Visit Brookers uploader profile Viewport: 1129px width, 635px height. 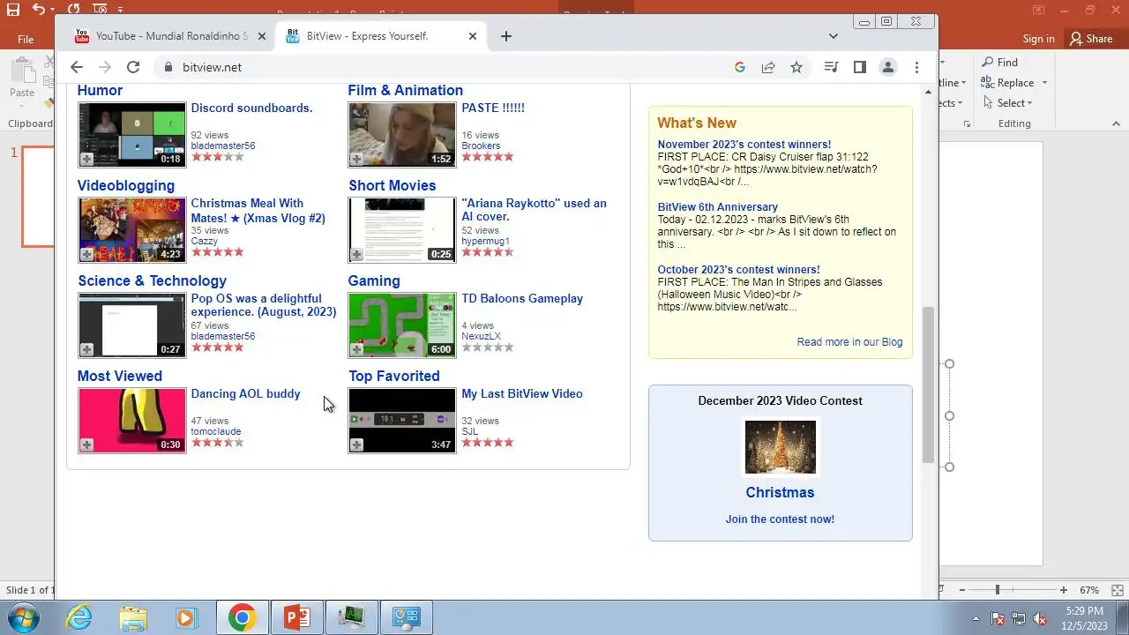(481, 146)
